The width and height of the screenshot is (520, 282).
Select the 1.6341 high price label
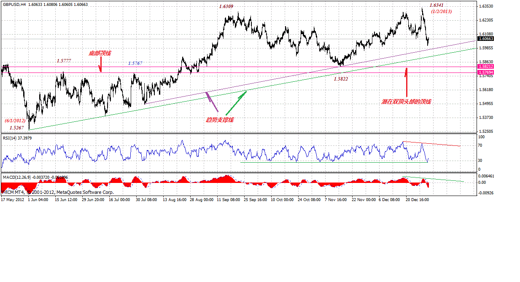[x=436, y=5]
